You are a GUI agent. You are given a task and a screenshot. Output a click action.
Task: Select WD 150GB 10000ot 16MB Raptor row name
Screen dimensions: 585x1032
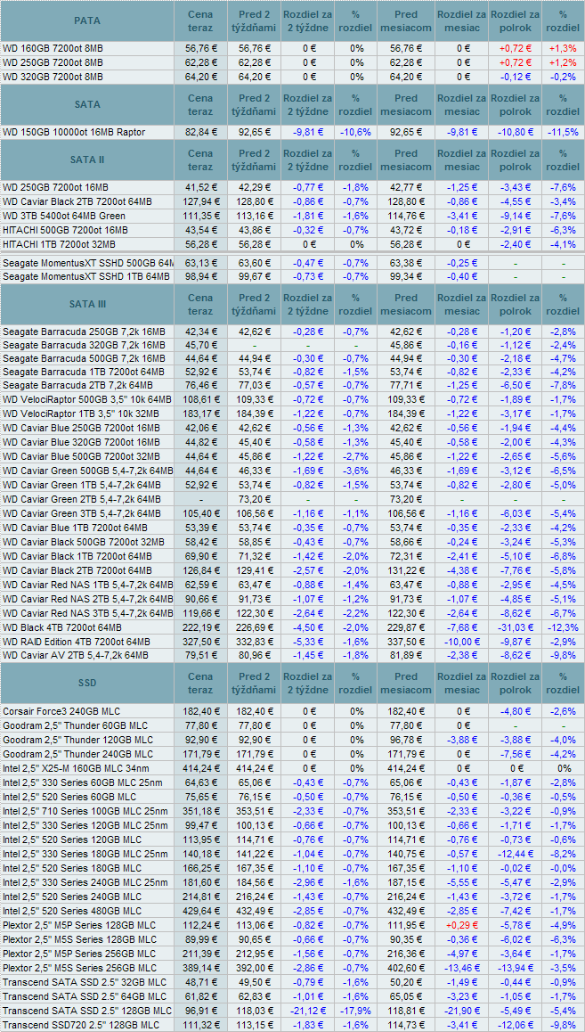point(74,132)
